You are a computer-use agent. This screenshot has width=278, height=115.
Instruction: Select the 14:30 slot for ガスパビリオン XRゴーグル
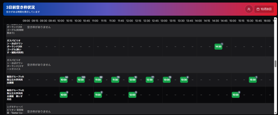pos(218,46)
